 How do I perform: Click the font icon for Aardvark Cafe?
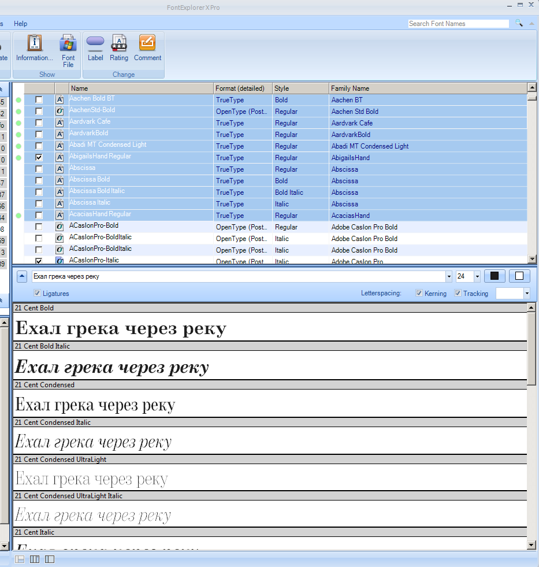tap(60, 123)
